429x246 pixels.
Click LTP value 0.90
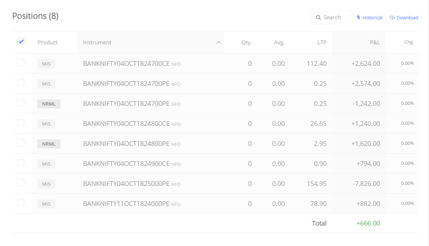(x=320, y=164)
